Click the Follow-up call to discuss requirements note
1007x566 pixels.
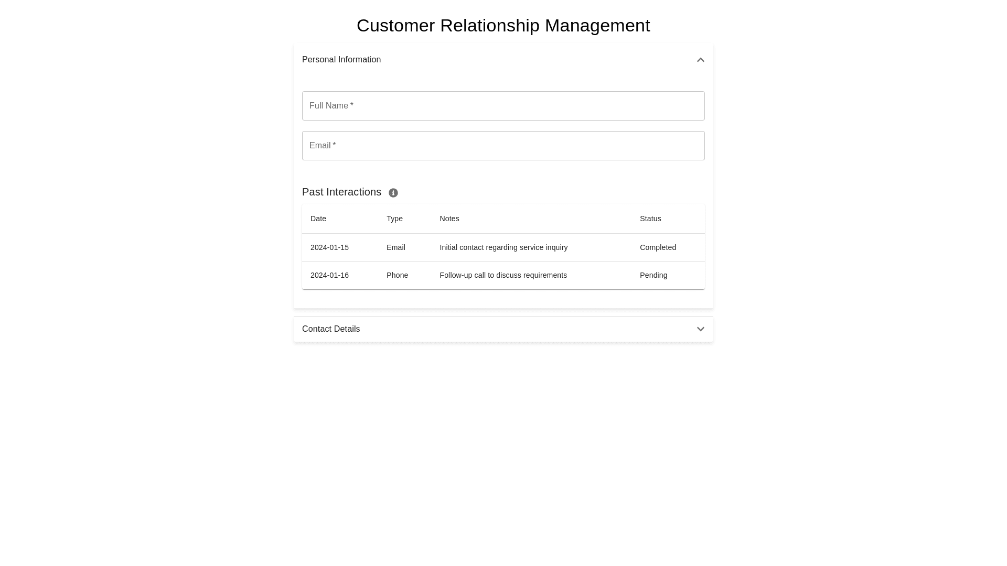click(503, 275)
